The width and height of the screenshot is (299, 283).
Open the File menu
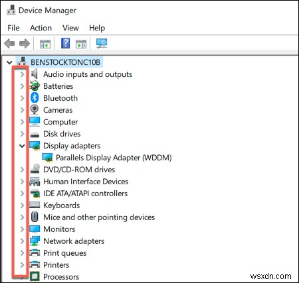click(13, 28)
